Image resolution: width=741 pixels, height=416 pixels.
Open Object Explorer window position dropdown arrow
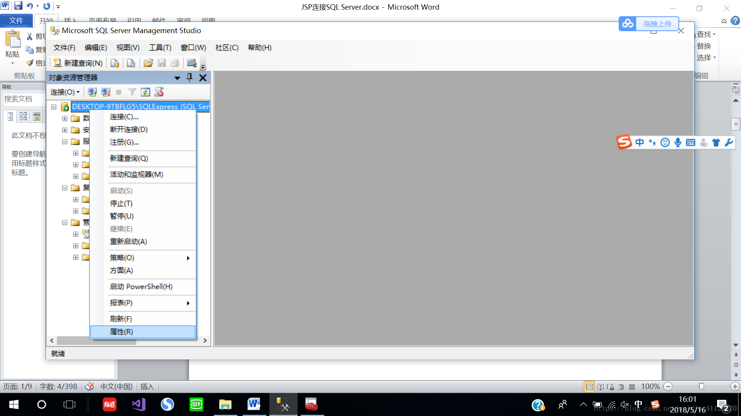177,78
